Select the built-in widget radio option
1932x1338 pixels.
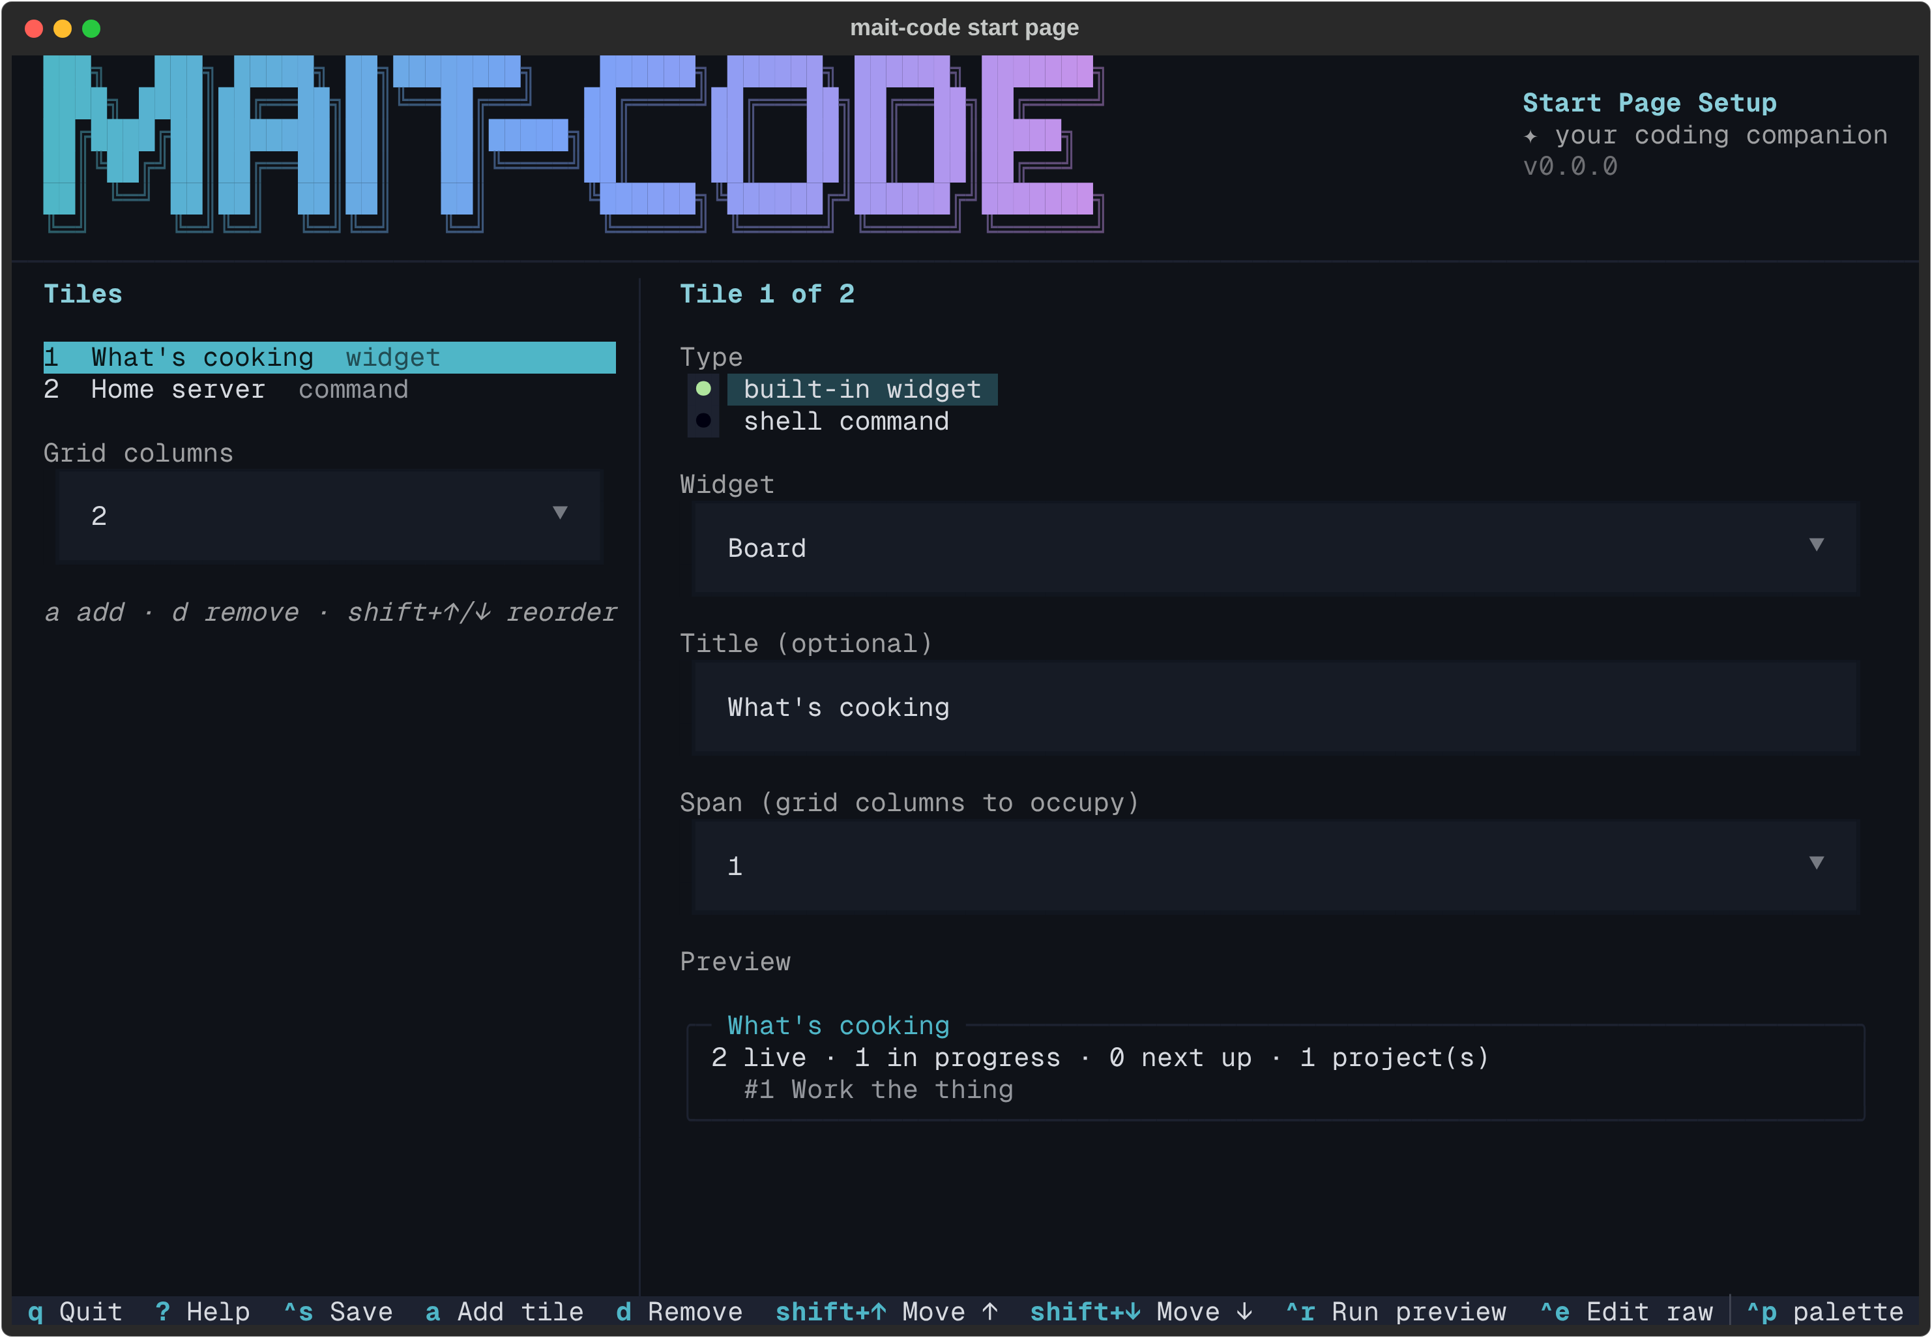click(x=842, y=389)
